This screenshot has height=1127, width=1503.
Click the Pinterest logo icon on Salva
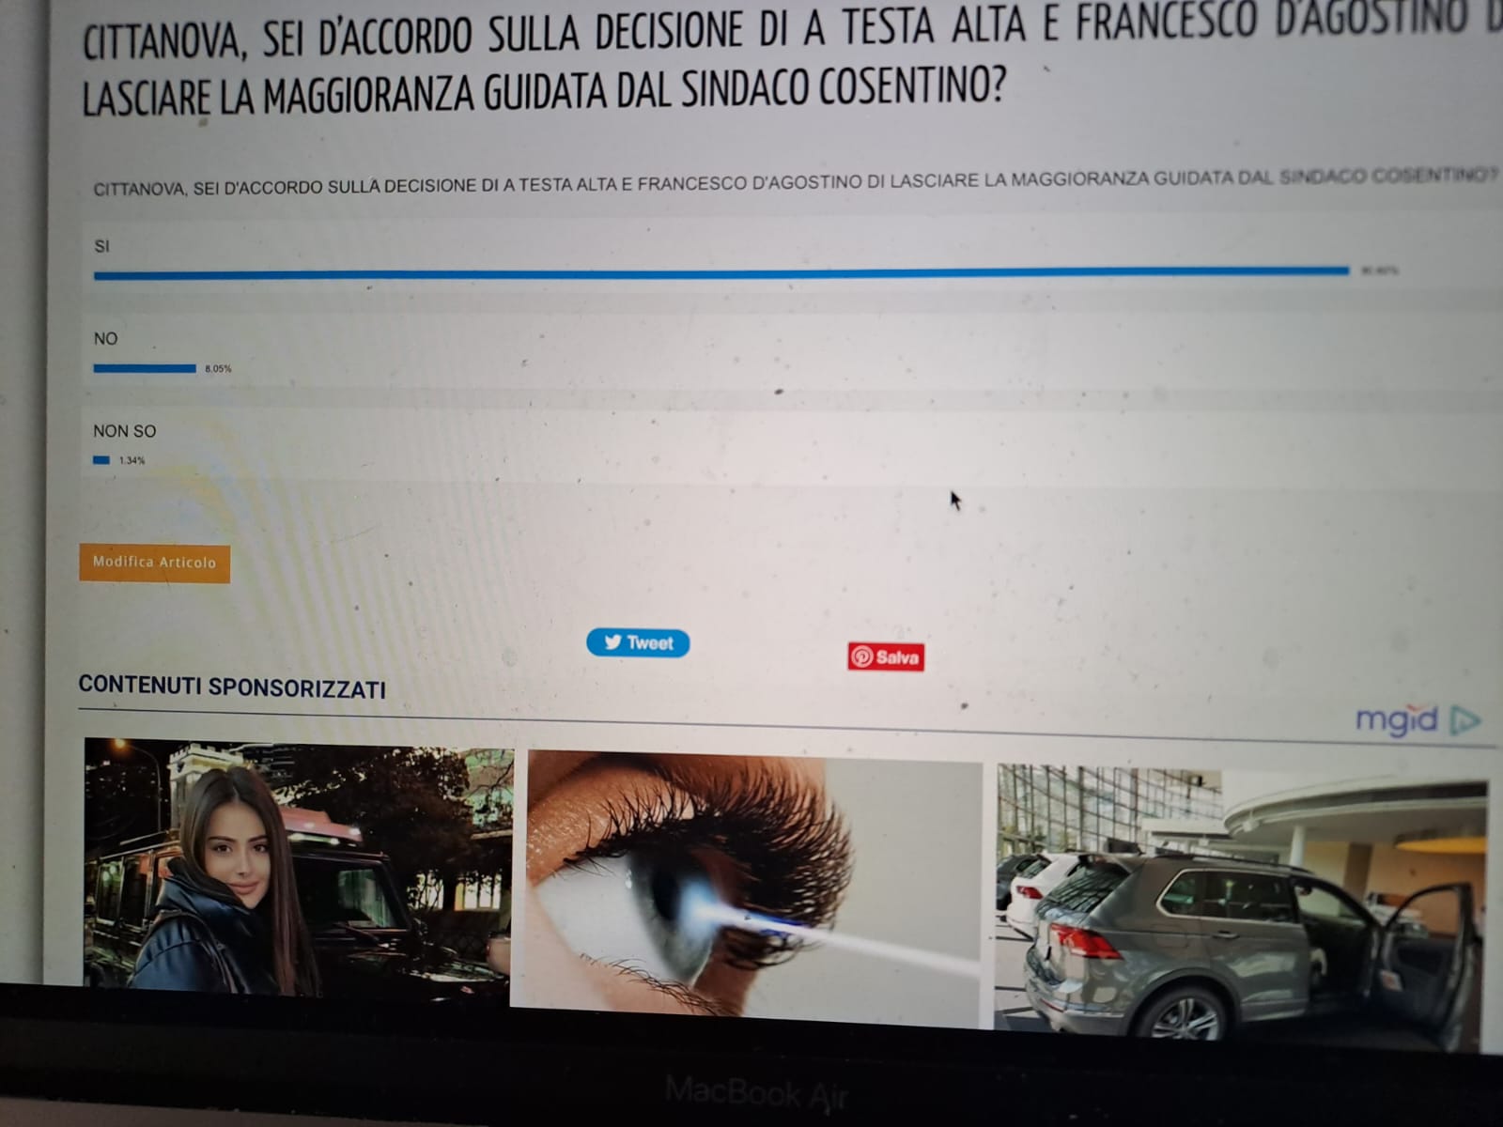click(861, 656)
